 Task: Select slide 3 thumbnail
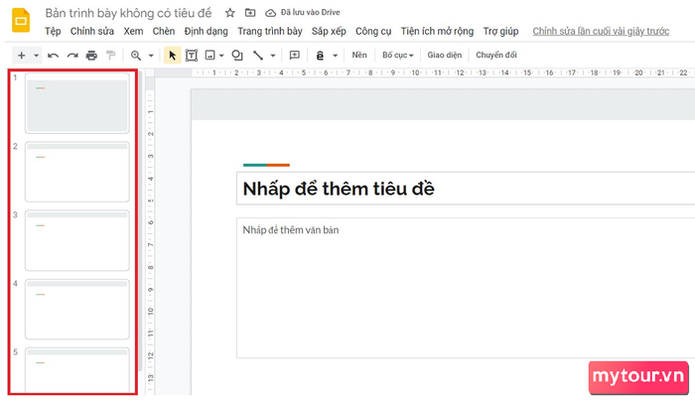point(77,240)
